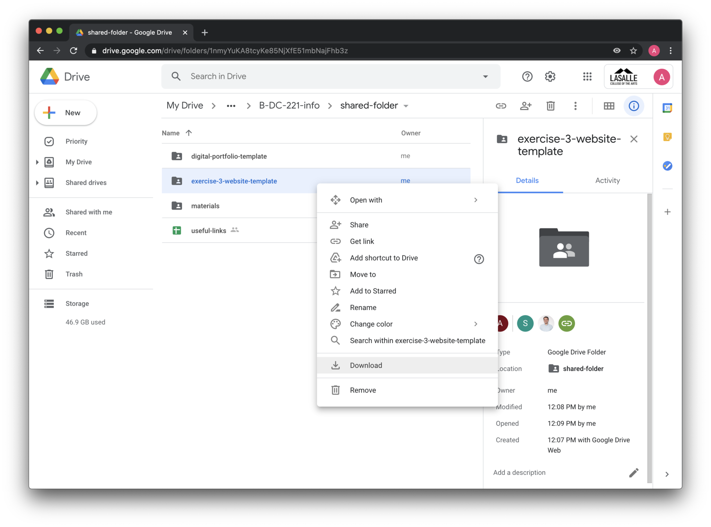Screen dimensions: 711x527
Task: Open Chrome three-dot menu
Action: pyautogui.click(x=671, y=51)
